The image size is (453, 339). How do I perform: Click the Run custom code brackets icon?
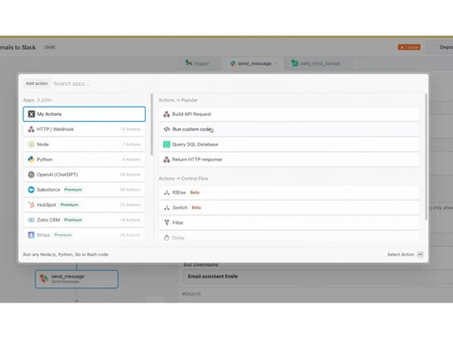[x=167, y=129]
